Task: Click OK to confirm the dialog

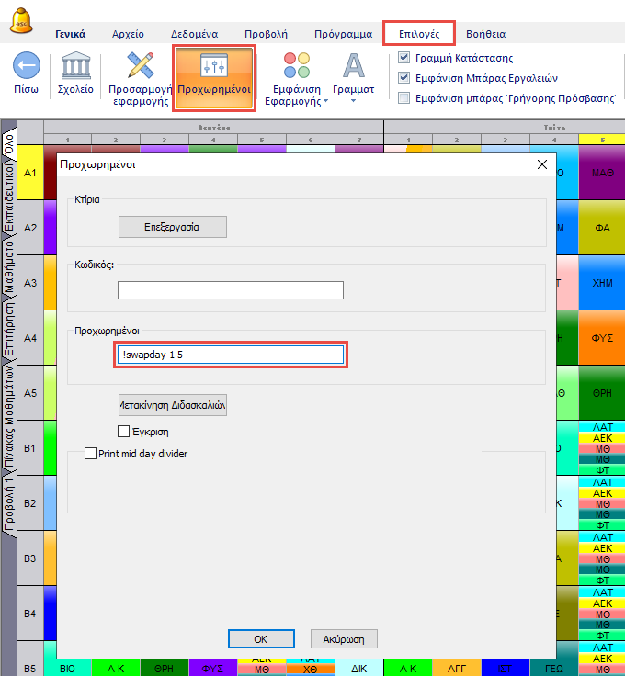Action: click(x=261, y=638)
